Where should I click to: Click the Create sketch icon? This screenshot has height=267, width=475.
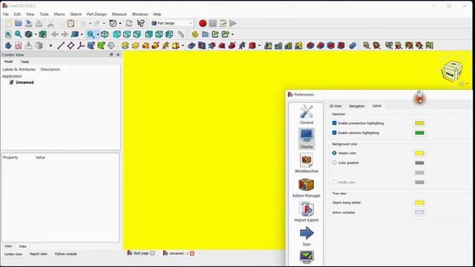click(19, 46)
